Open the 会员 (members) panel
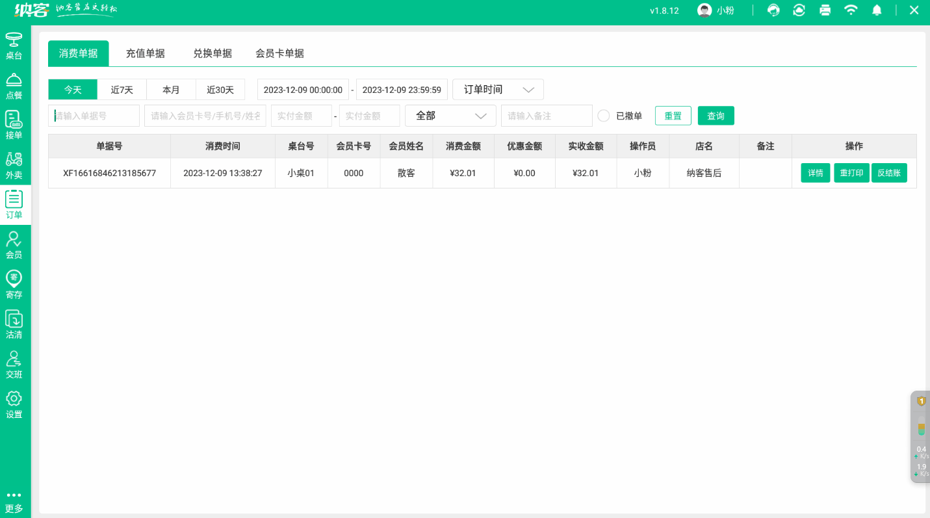The image size is (930, 518). tap(14, 245)
